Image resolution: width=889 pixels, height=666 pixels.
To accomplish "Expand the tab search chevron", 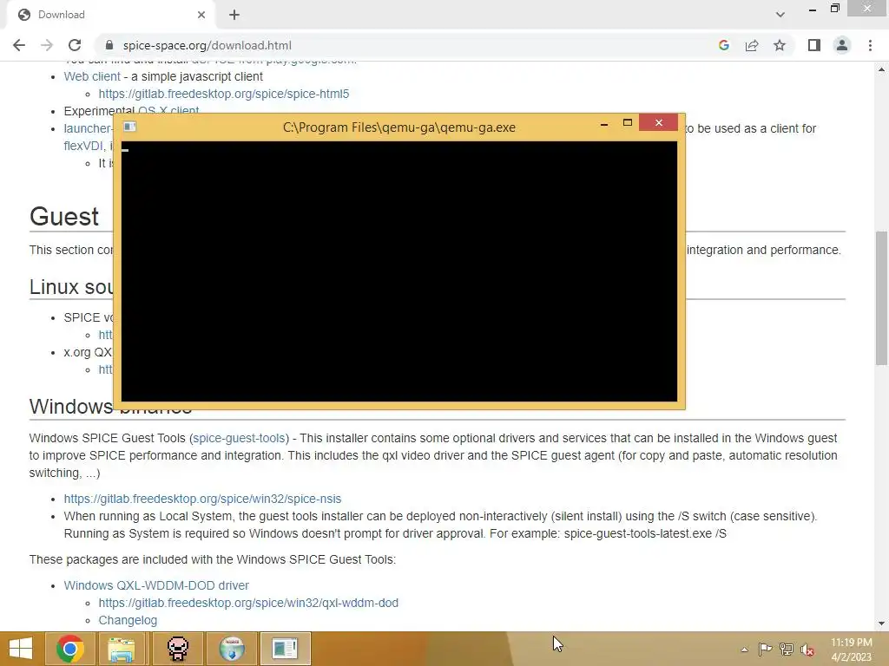I will point(780,15).
